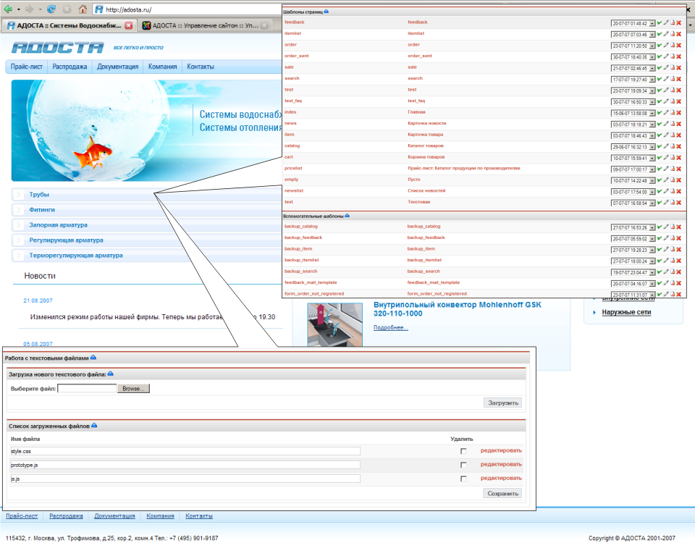
Task: Enable the delete checkbox for js.js
Action: (x=463, y=479)
